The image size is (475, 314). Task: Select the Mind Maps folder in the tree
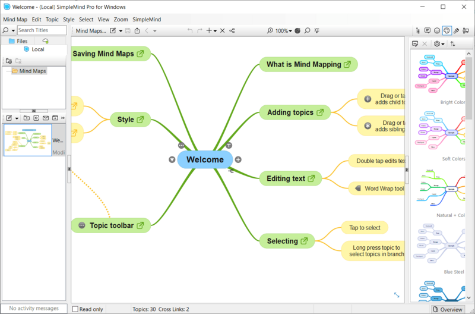pyautogui.click(x=29, y=71)
